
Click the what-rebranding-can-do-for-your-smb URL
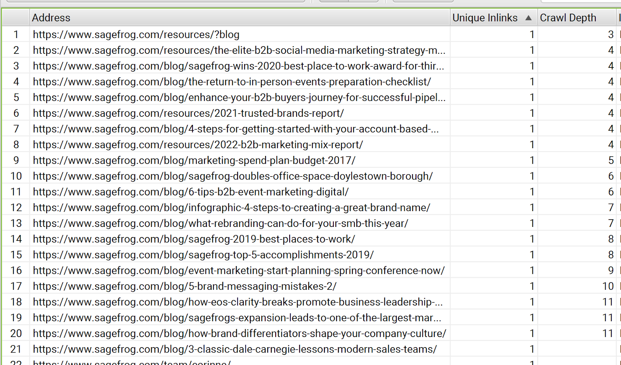click(220, 223)
